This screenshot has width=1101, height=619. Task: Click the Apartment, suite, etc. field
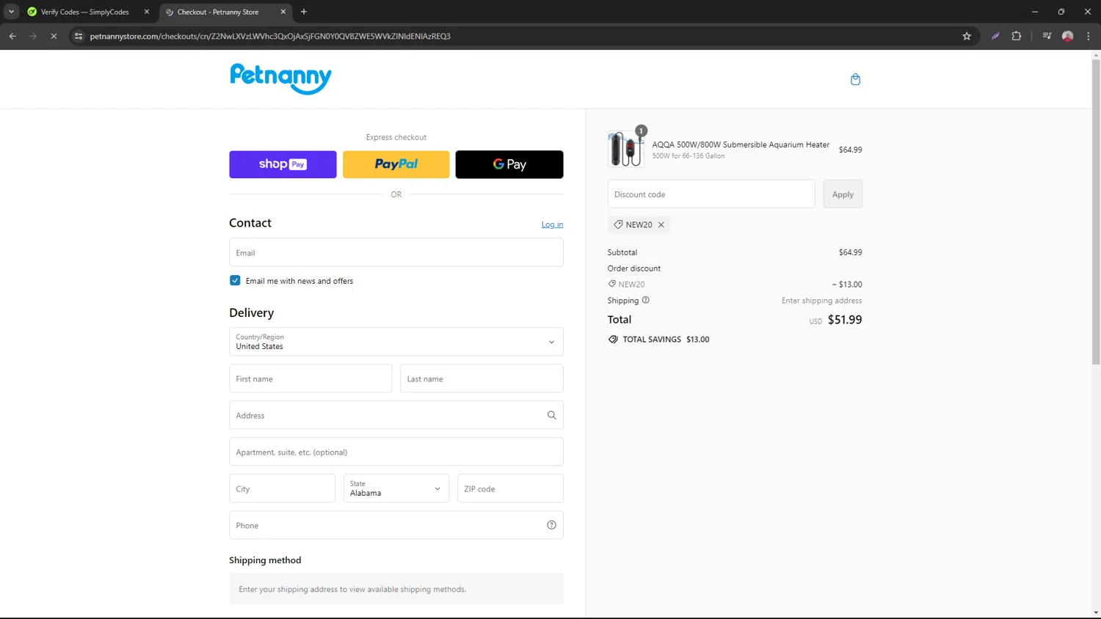click(x=396, y=452)
